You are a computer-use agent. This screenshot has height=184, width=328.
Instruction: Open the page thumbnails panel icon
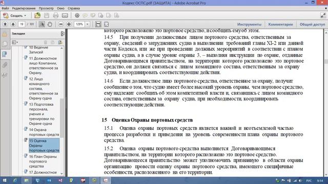(x=5, y=44)
